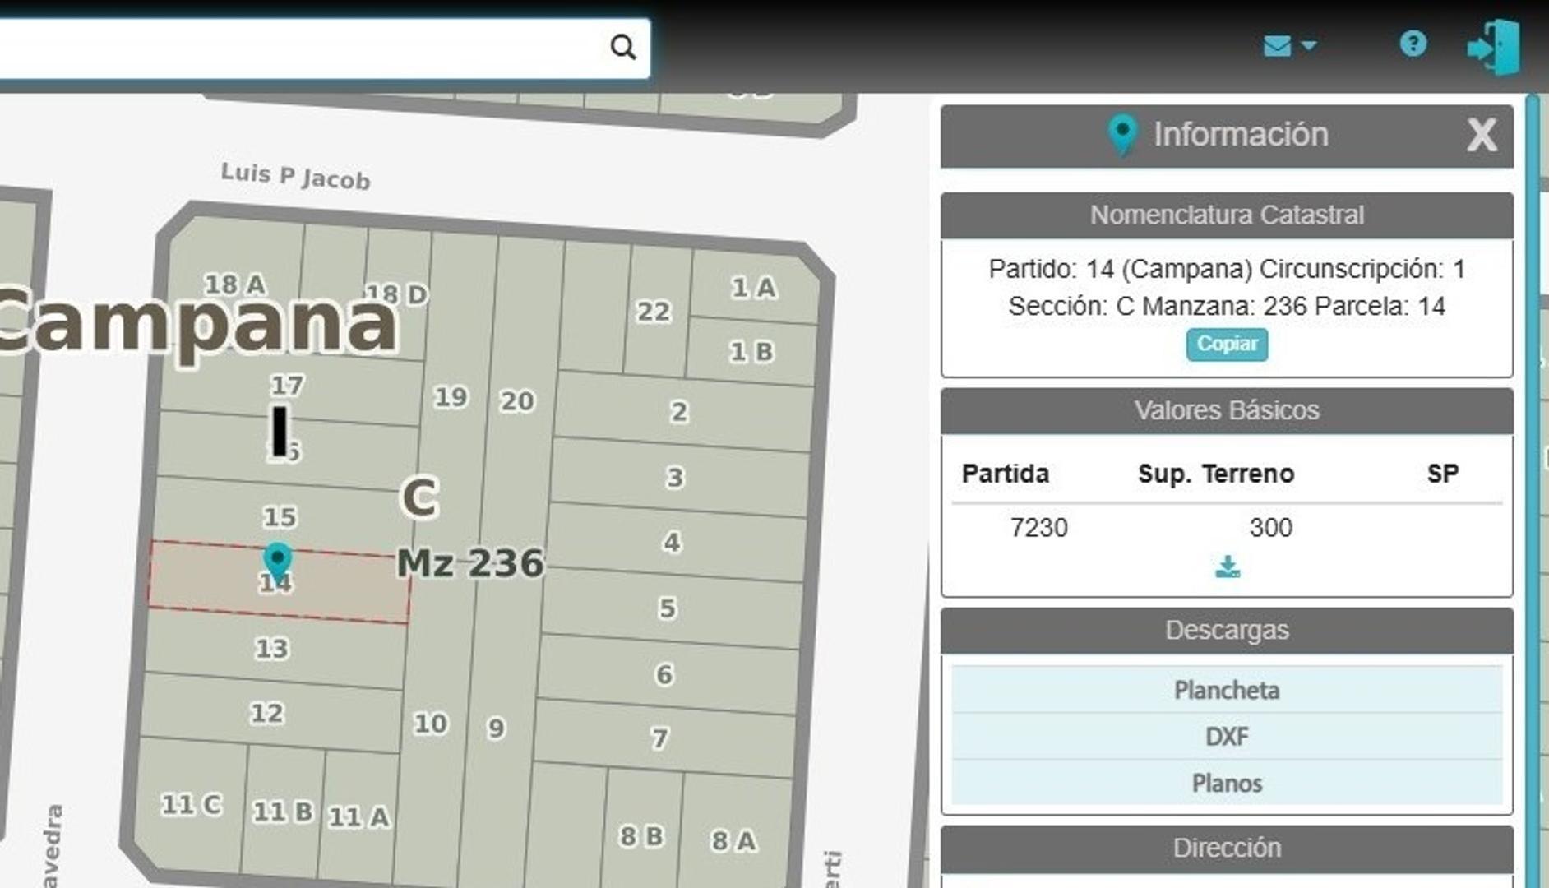Click the help question mark icon

[x=1412, y=44]
